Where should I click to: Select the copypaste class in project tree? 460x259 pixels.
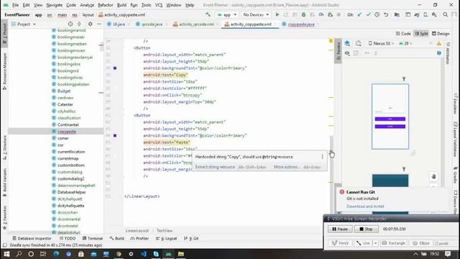click(67, 132)
